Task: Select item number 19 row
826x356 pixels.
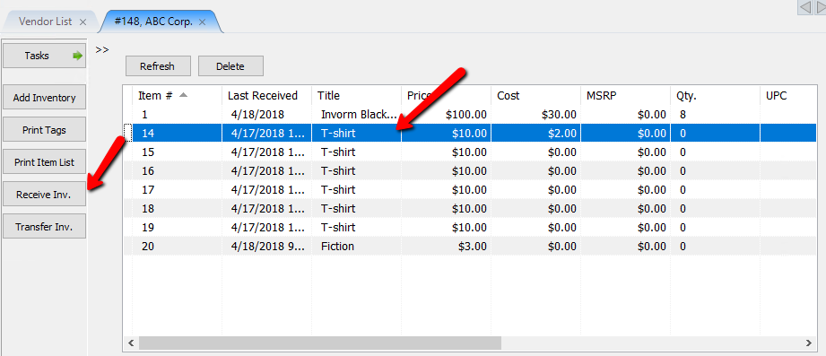Action: [471, 228]
